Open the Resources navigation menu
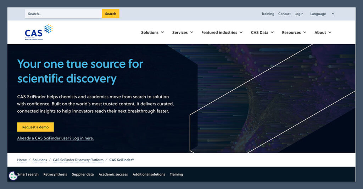Screen dimensions: 363x189 coord(294,32)
